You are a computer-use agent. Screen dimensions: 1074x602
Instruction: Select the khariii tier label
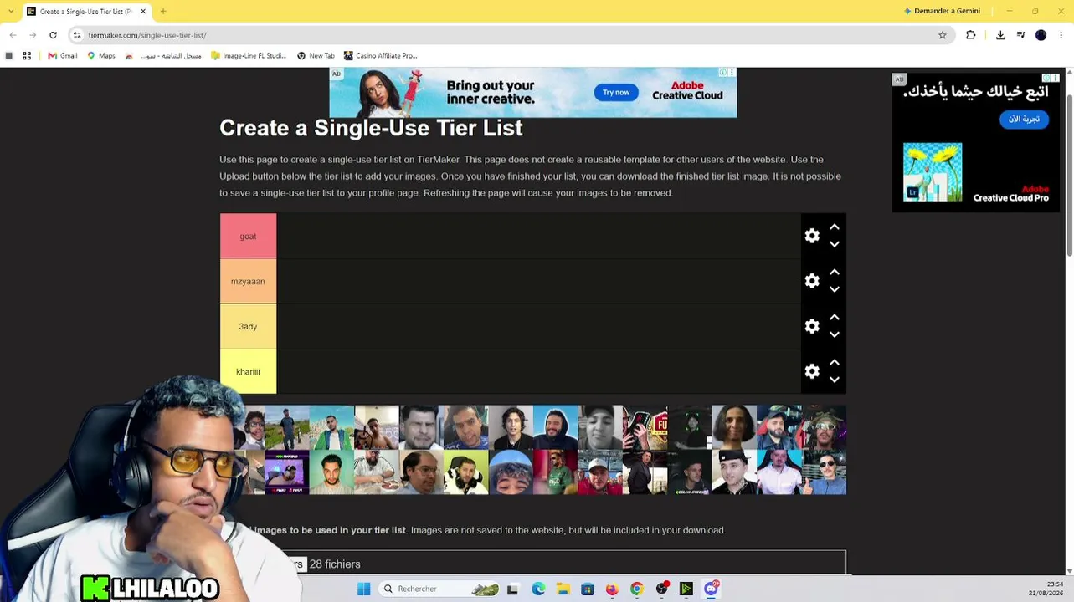248,371
